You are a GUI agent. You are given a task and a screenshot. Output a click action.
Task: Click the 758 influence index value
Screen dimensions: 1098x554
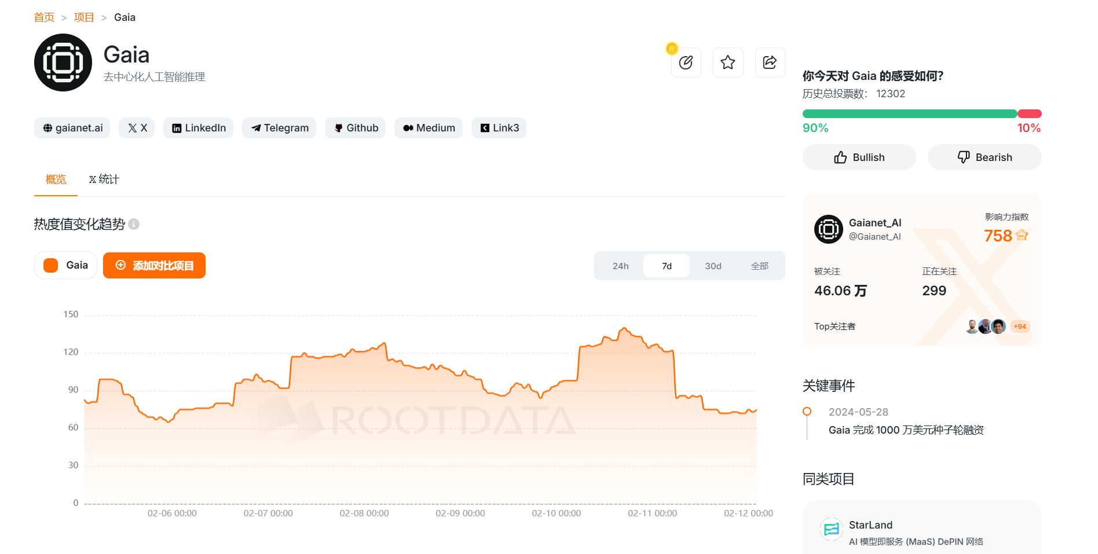pos(998,236)
